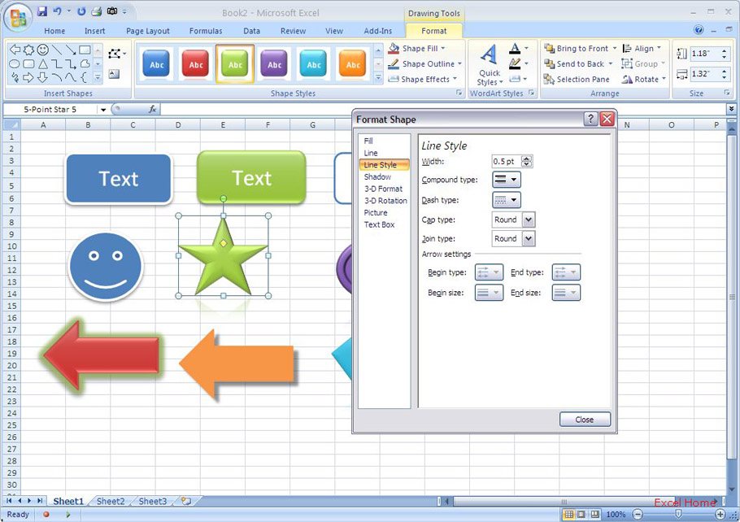
Task: Switch to Normal view in status bar
Action: [x=569, y=515]
